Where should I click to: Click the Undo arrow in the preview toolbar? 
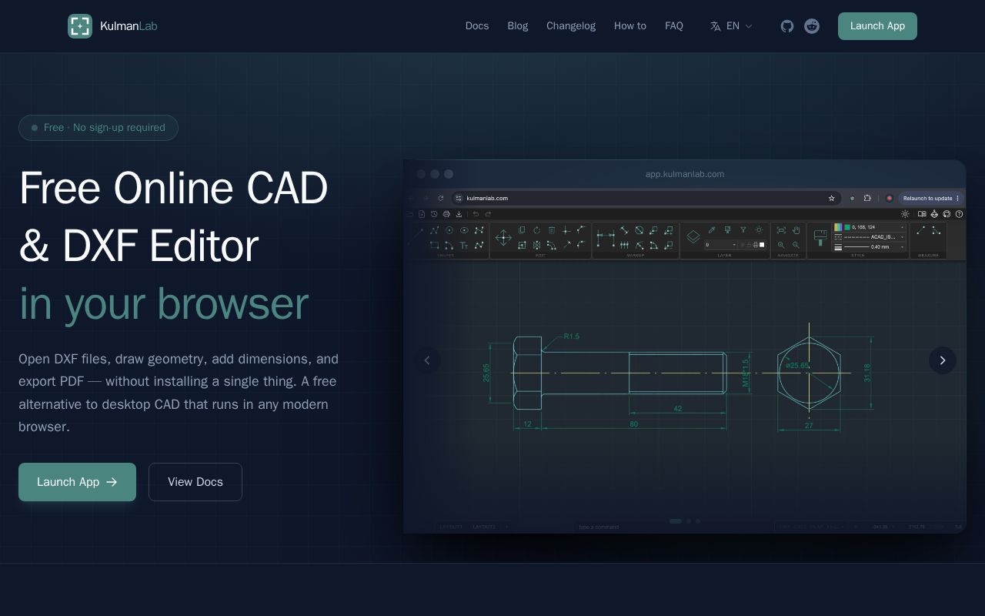pyautogui.click(x=476, y=214)
